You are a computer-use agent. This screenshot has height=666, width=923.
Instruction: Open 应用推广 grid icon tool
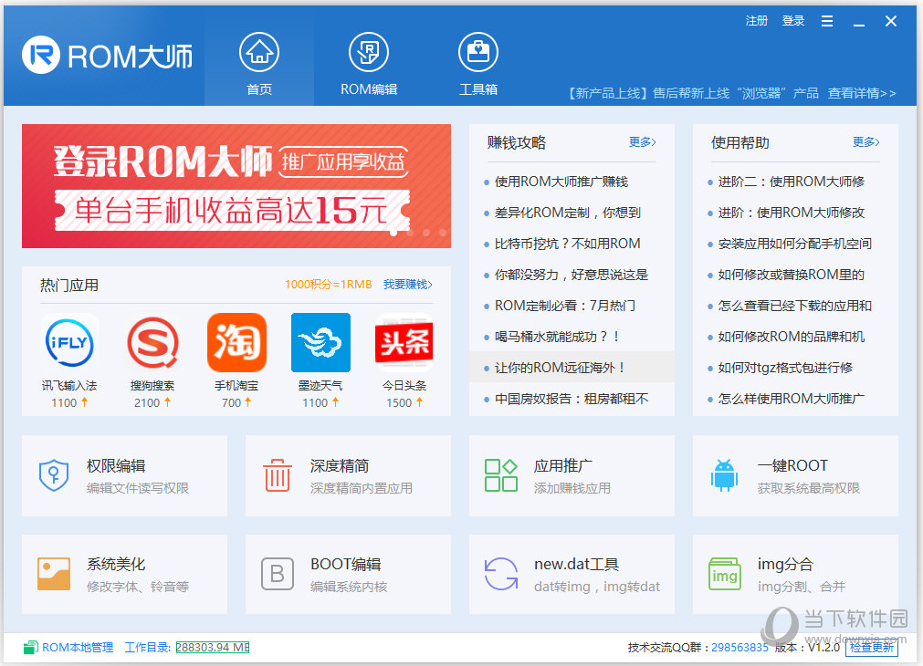tap(501, 475)
